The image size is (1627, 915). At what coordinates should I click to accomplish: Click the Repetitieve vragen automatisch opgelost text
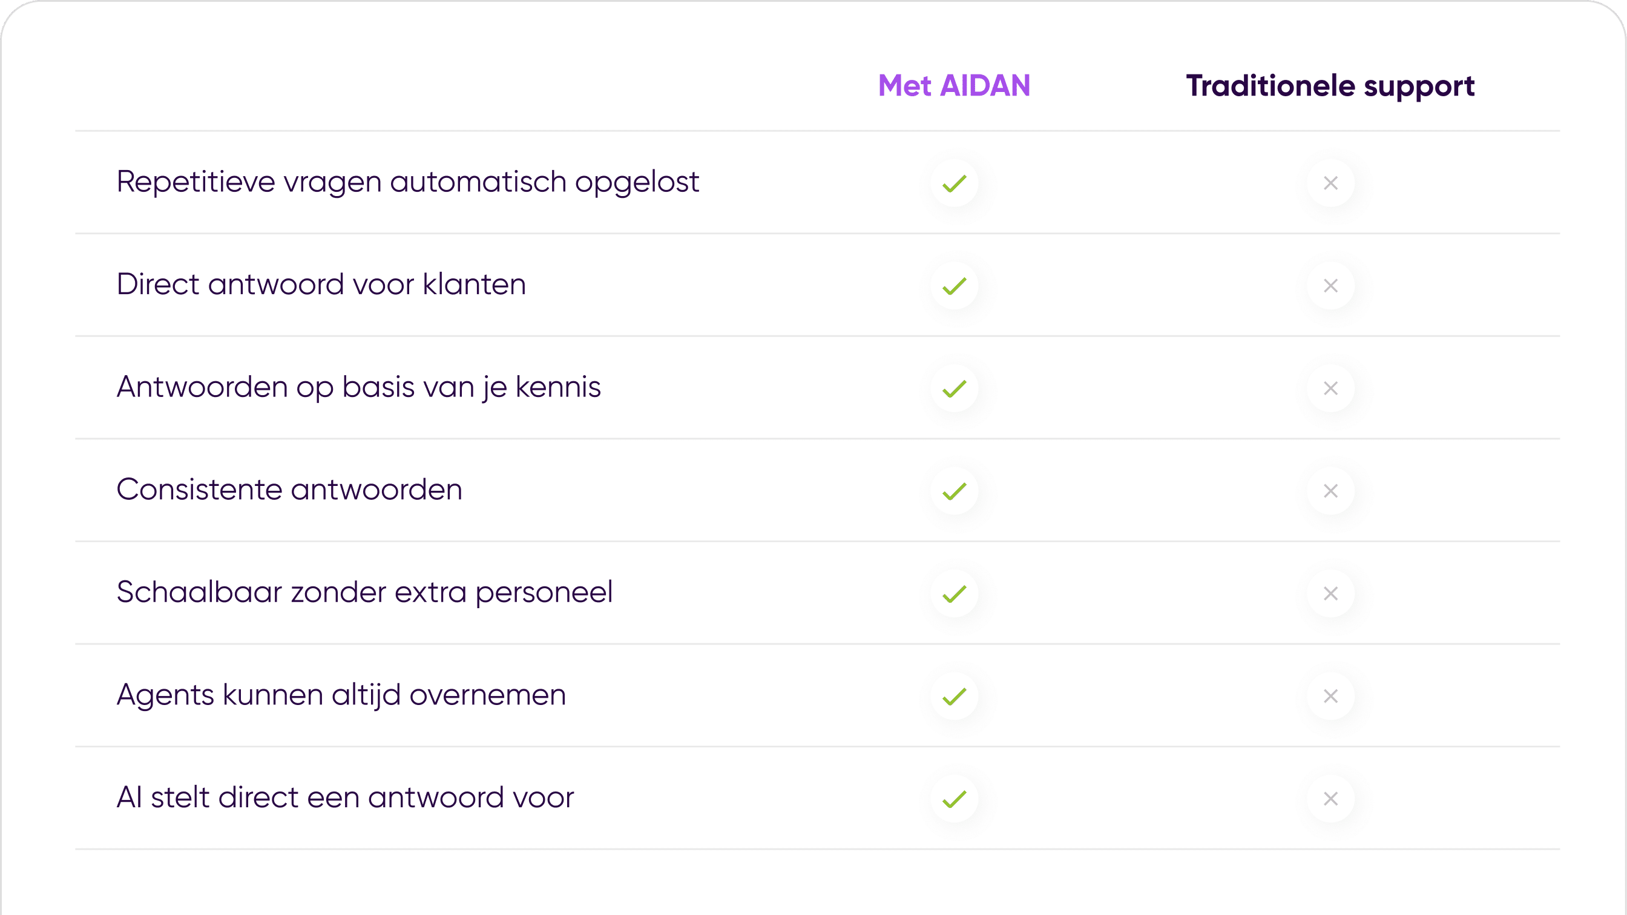point(408,182)
